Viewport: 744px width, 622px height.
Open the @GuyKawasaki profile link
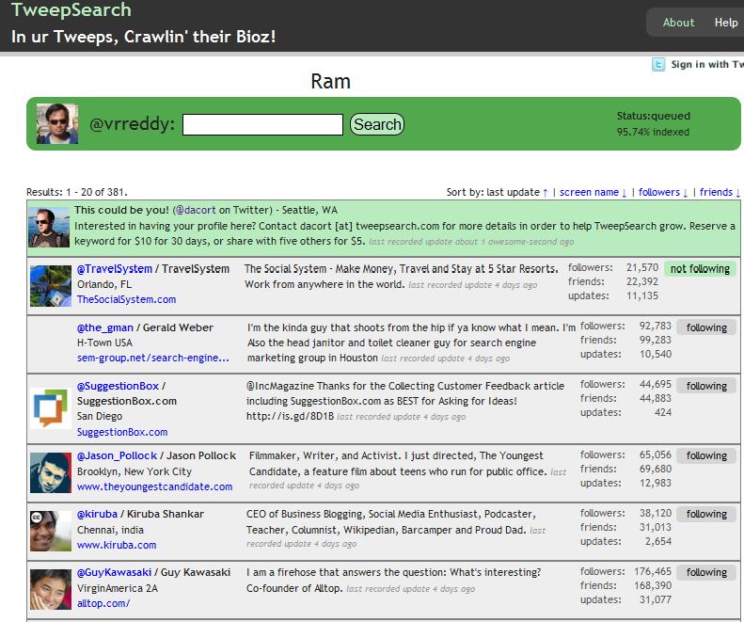click(x=114, y=573)
